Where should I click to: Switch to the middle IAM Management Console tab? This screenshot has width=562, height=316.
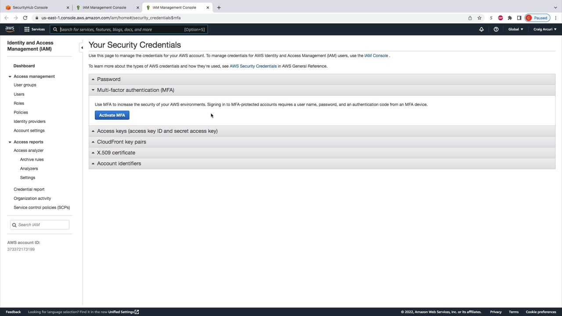pyautogui.click(x=107, y=7)
